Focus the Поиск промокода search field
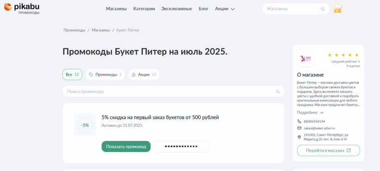 (174, 92)
